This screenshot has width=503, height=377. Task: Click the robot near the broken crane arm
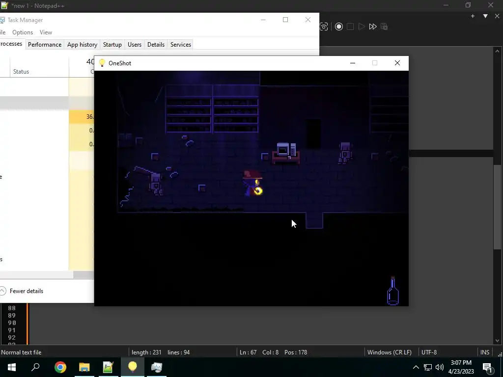tap(156, 184)
